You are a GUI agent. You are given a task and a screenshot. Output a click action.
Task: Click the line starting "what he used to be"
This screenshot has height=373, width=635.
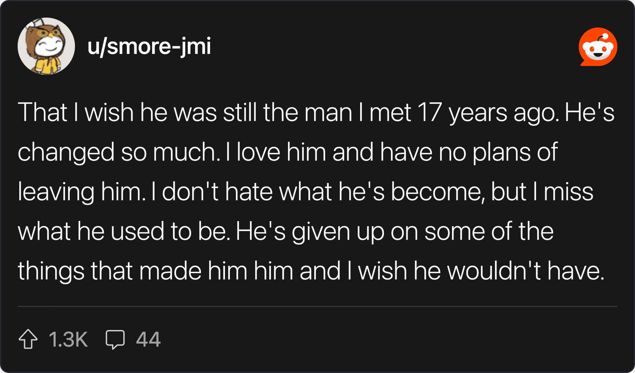[285, 231]
